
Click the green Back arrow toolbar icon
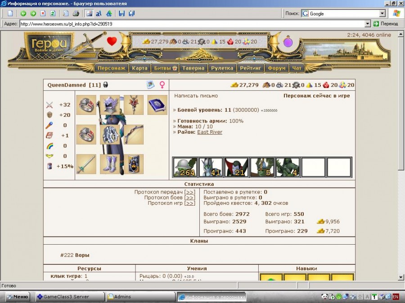[x=23, y=13]
